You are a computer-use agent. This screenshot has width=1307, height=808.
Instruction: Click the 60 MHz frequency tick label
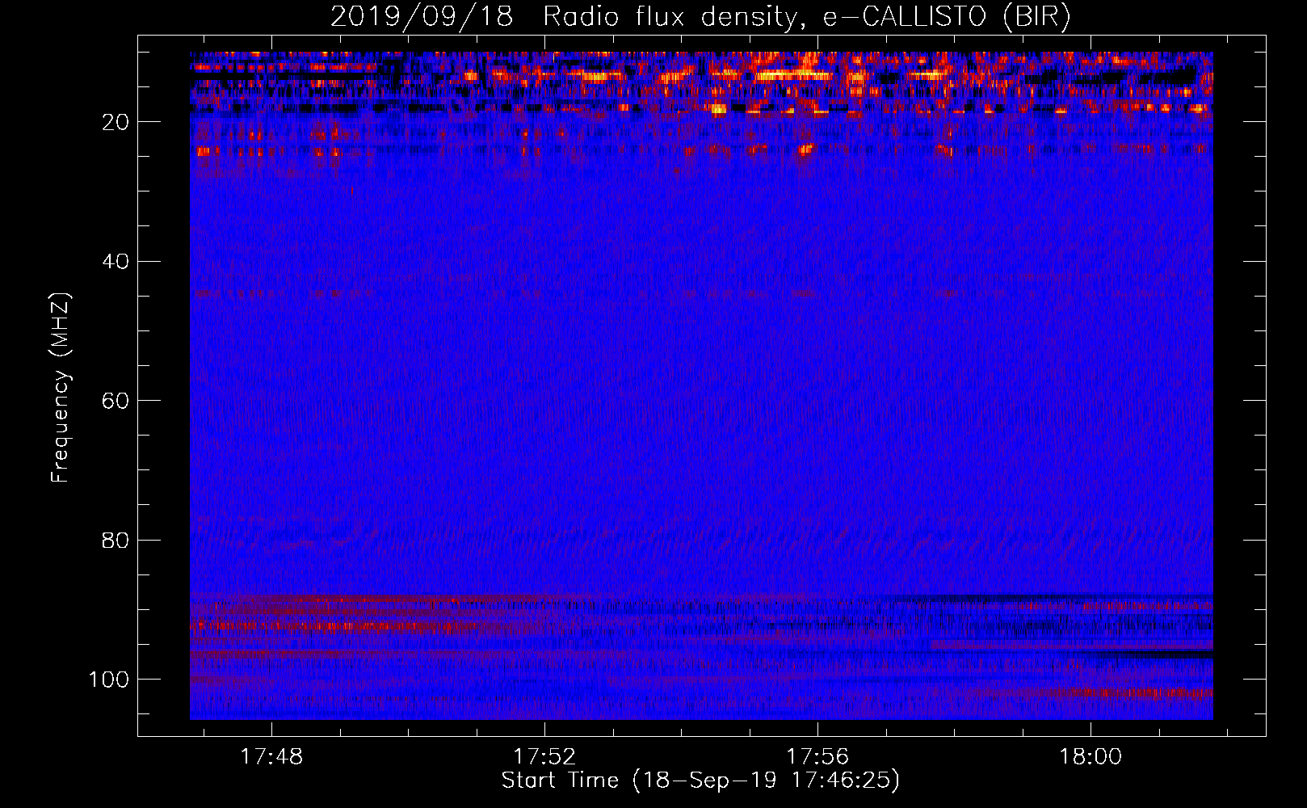(116, 401)
